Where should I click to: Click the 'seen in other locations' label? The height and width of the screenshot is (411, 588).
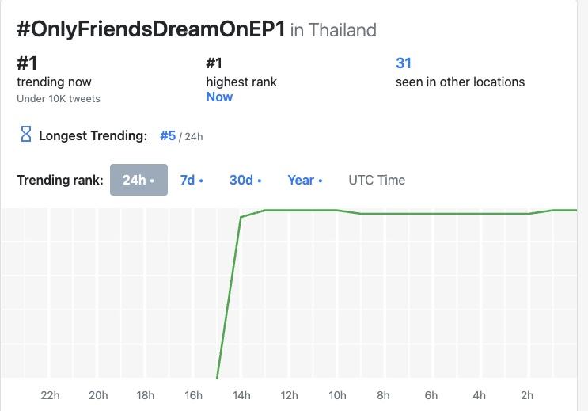(460, 82)
